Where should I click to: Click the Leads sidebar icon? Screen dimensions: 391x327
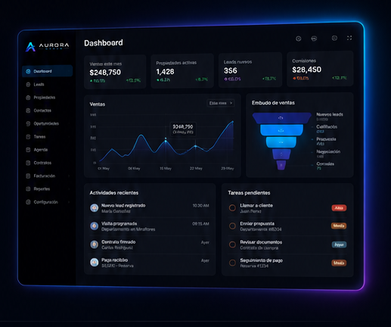(28, 84)
